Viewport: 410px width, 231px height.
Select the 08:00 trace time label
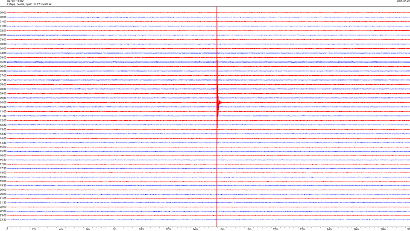point(3,84)
